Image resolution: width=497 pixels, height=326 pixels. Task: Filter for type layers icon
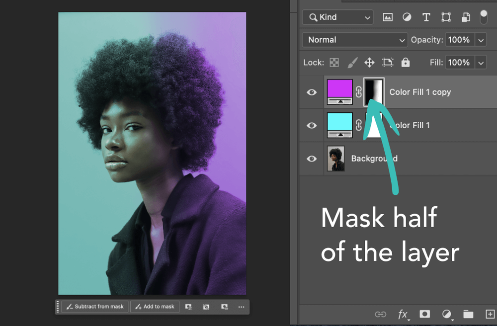point(426,17)
